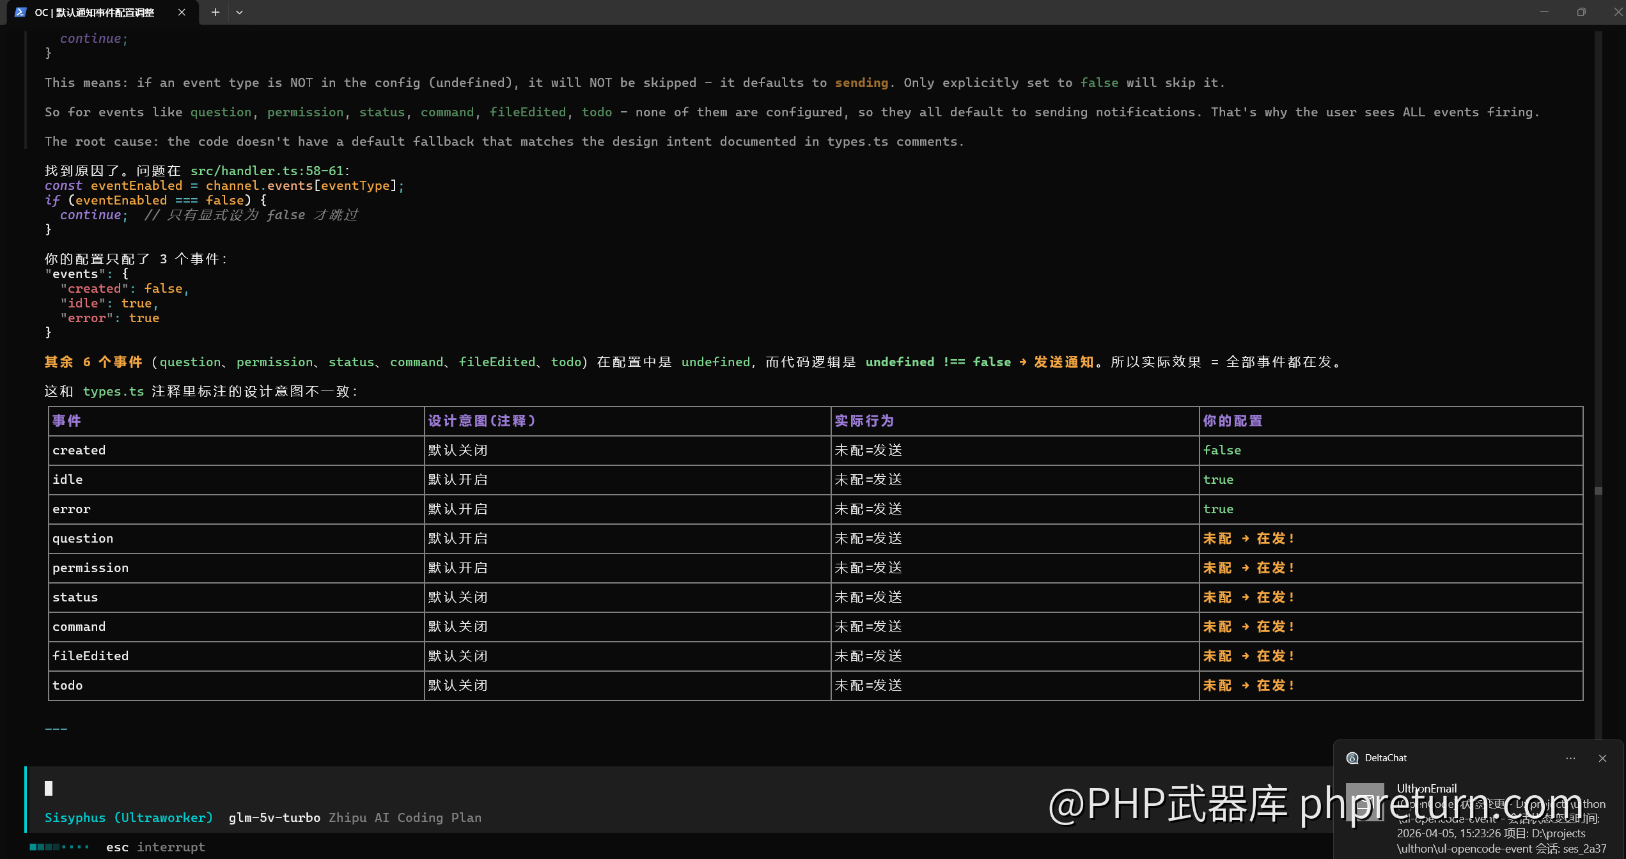Click the src/handler.ts:58-61 file reference
Image resolution: width=1626 pixels, height=859 pixels.
click(267, 171)
